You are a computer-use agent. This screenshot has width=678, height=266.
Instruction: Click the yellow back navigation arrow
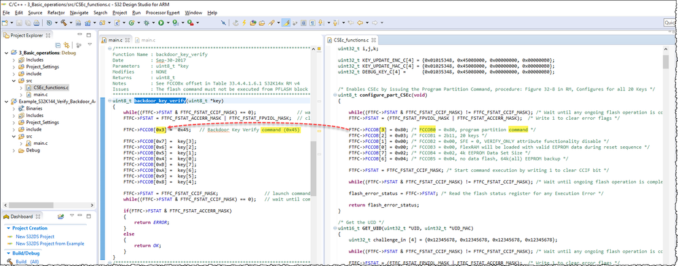(360, 22)
